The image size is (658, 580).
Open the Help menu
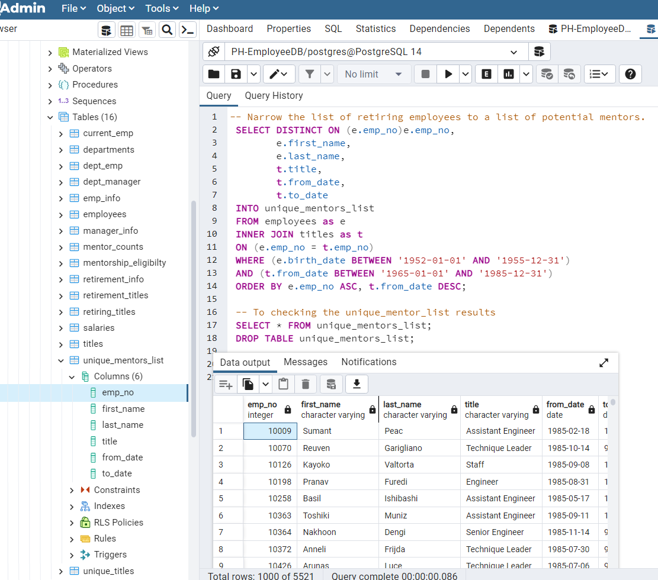204,8
